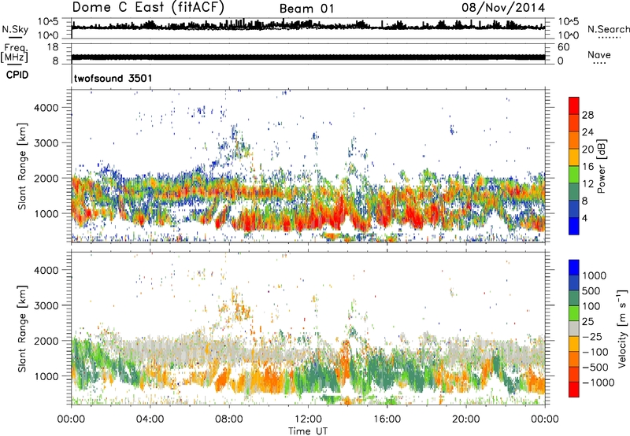Click the 'Nave' legend label

(598, 54)
